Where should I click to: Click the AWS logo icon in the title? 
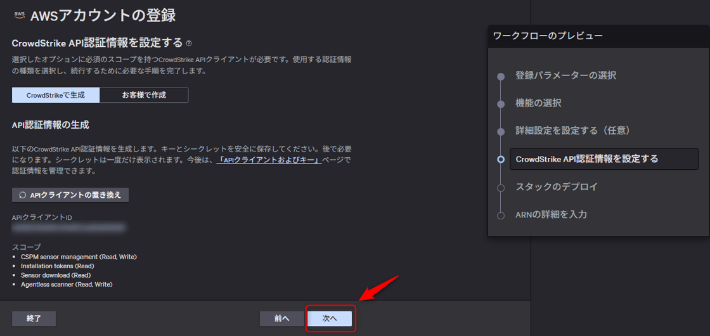click(18, 15)
